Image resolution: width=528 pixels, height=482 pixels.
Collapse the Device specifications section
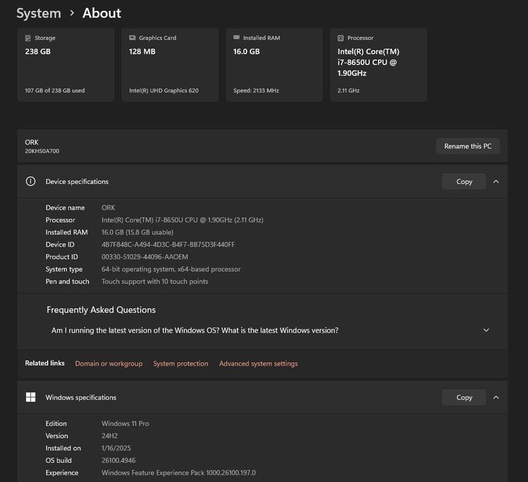(x=496, y=182)
